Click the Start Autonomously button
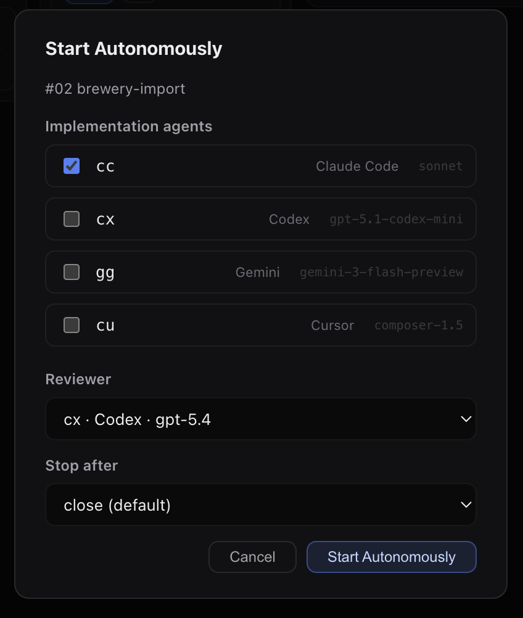523x618 pixels. pos(391,557)
